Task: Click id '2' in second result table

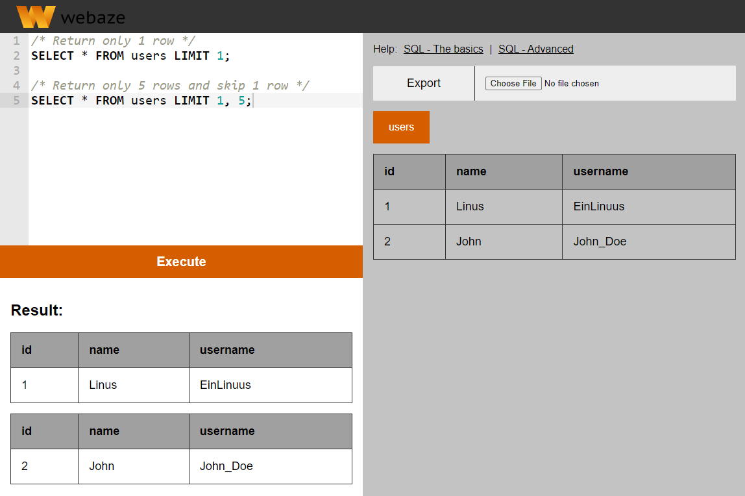Action: 45,467
